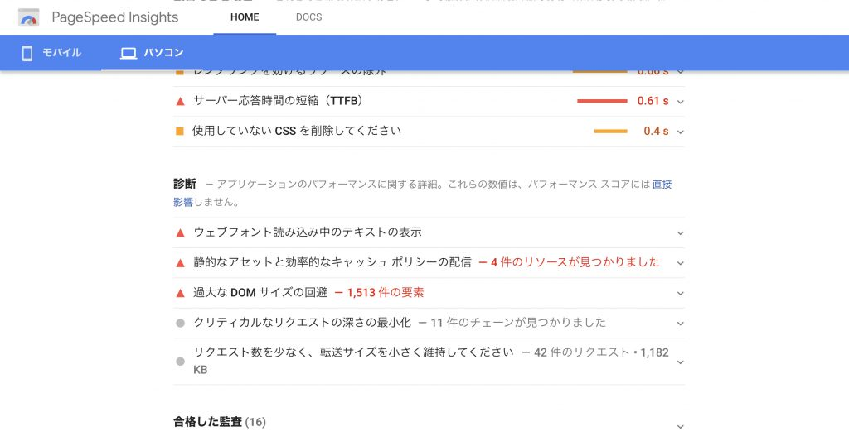Switch to the モバイル tab
This screenshot has width=849, height=441.
(x=51, y=53)
